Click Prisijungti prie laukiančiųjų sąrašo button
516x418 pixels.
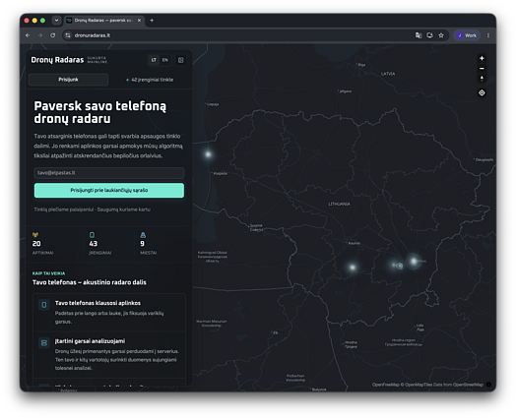(x=109, y=190)
